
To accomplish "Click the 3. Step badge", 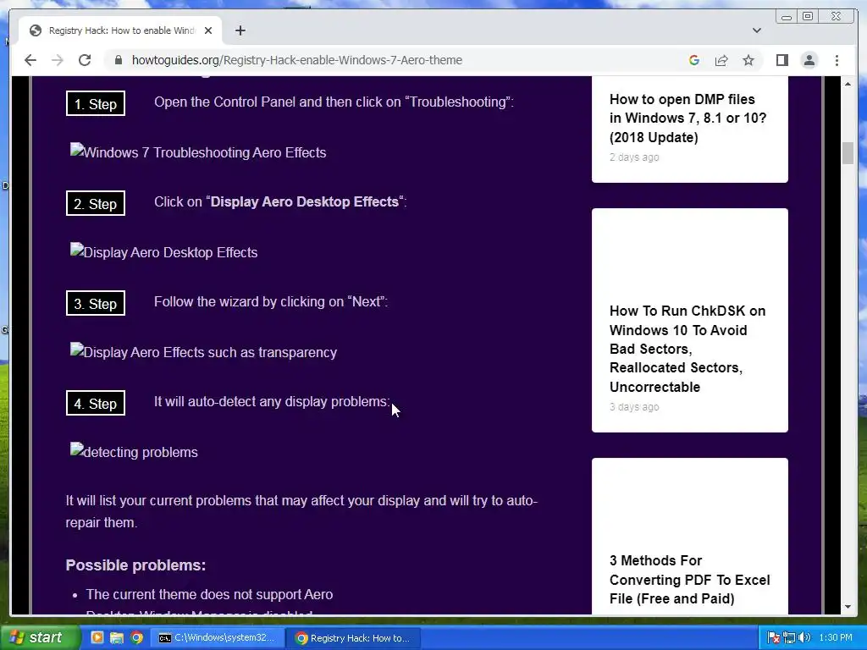I will pyautogui.click(x=96, y=304).
